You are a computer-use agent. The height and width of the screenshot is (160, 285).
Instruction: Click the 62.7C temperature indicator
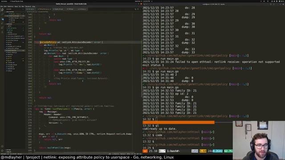tap(228, 151)
